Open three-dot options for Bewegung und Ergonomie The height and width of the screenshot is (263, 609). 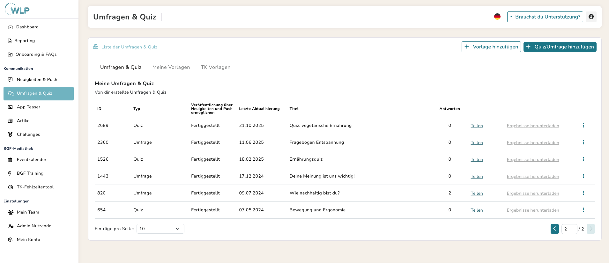(583, 210)
